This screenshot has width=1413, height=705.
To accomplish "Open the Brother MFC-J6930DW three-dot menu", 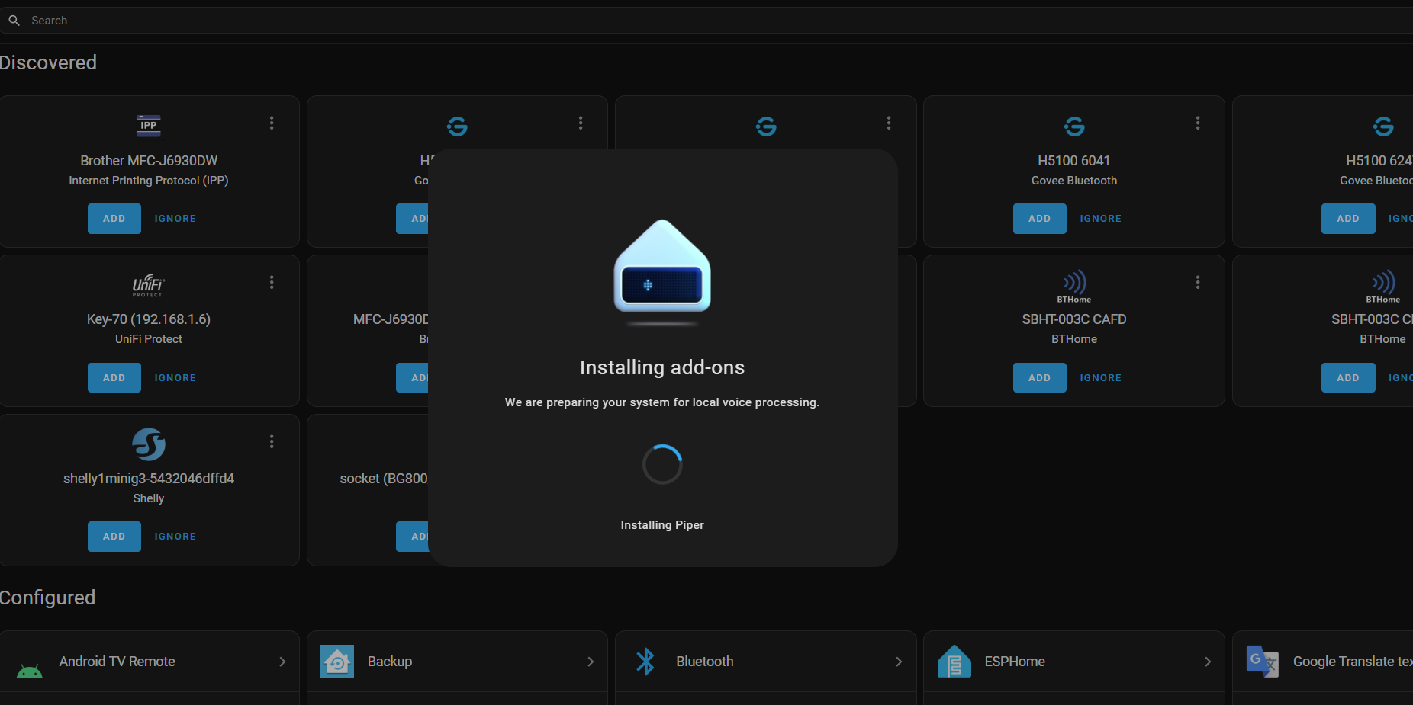I will [272, 123].
